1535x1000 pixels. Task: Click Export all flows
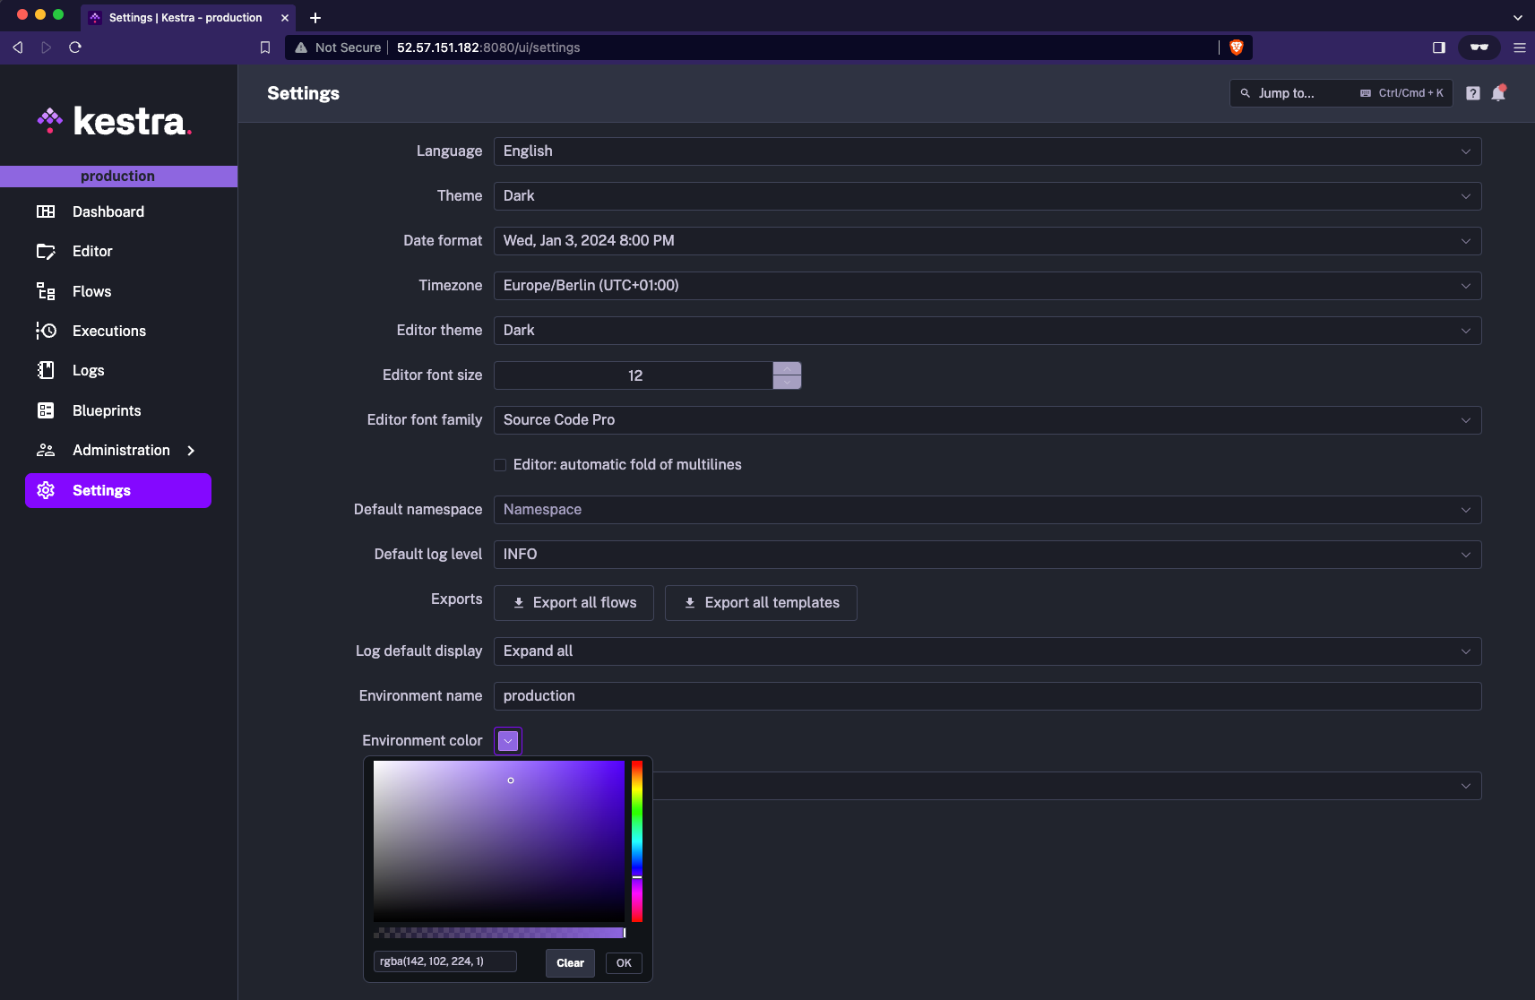click(x=573, y=602)
